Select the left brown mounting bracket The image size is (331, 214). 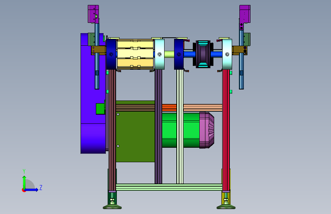click(98, 51)
